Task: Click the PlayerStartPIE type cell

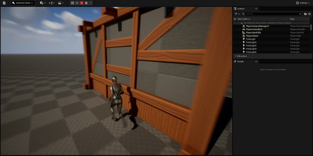Action: (x=297, y=33)
